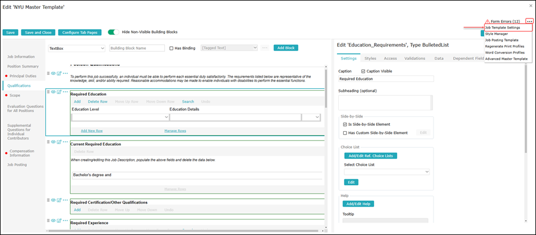
Task: Click Add New Row link under Required Education
Action: [92, 131]
